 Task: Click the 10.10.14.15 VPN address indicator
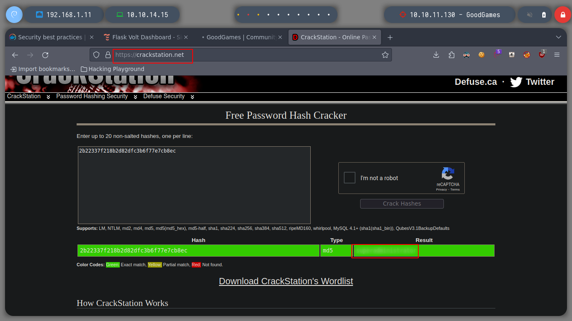(x=142, y=15)
